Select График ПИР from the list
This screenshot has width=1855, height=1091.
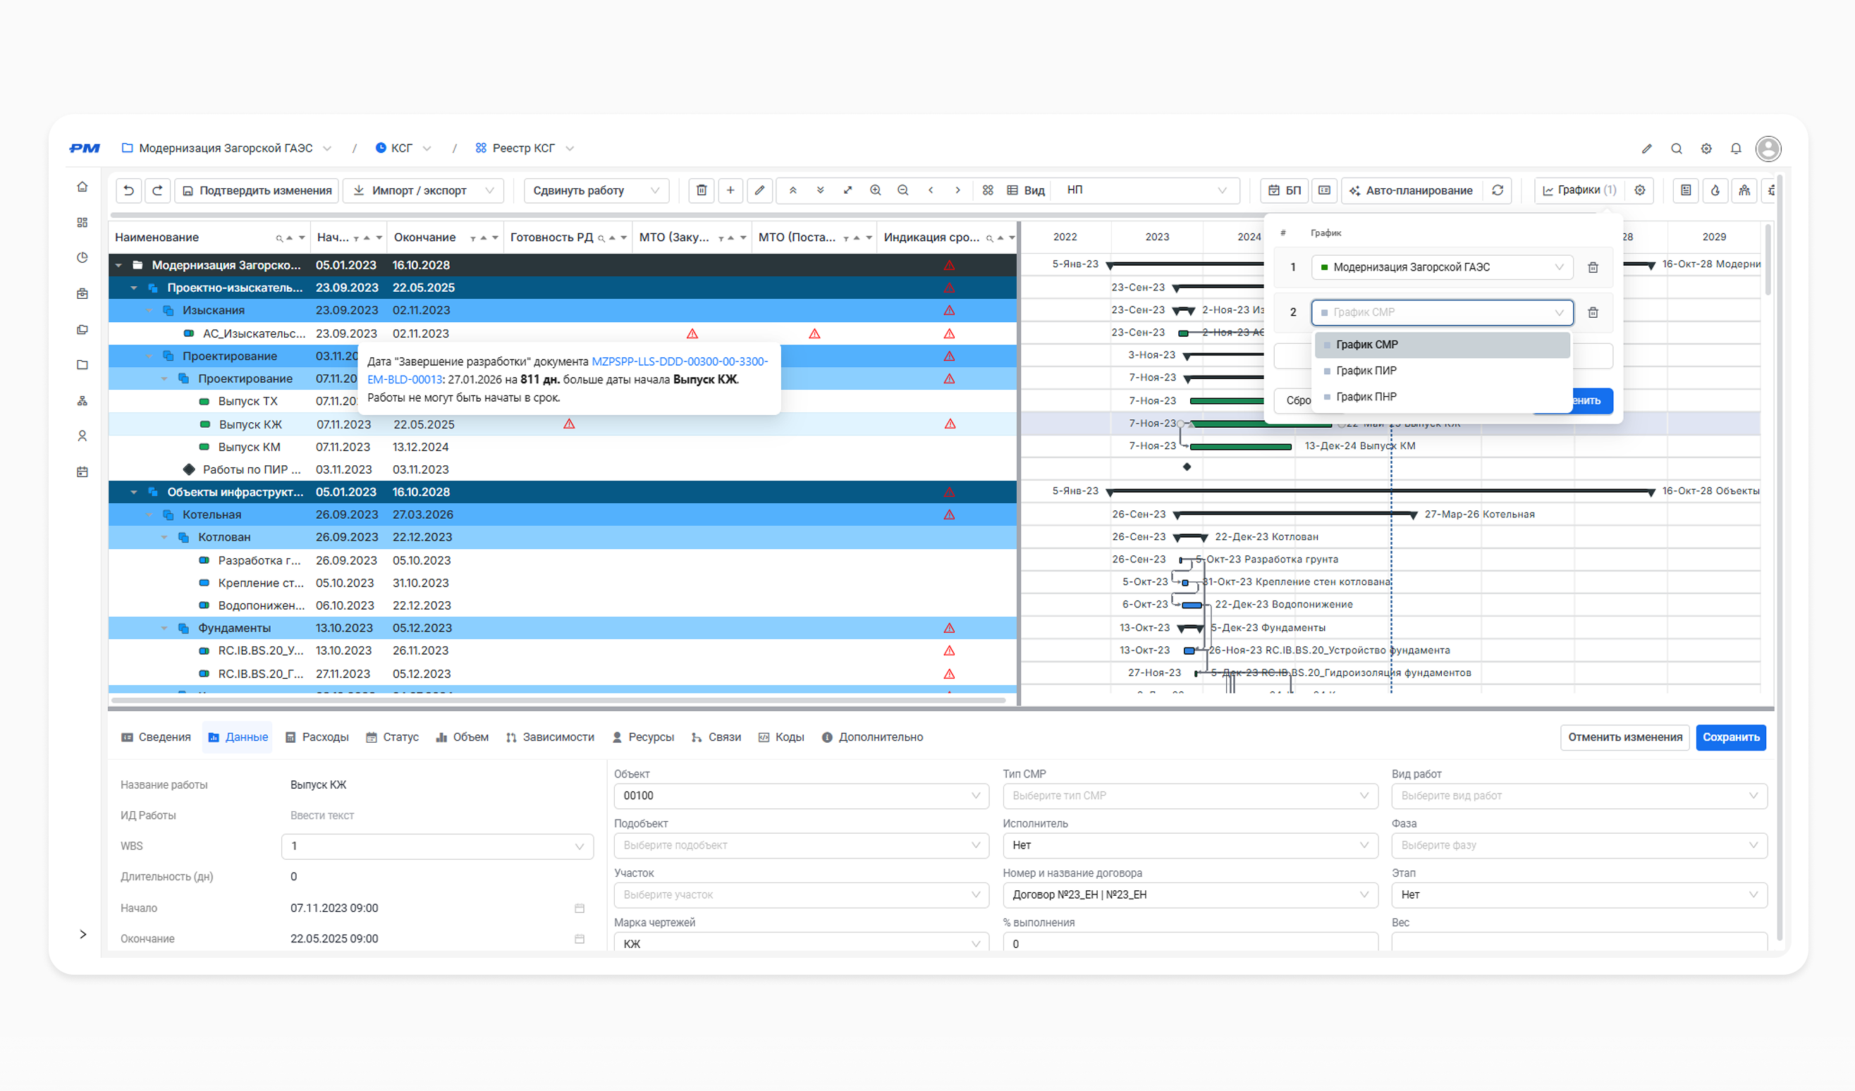tap(1366, 371)
